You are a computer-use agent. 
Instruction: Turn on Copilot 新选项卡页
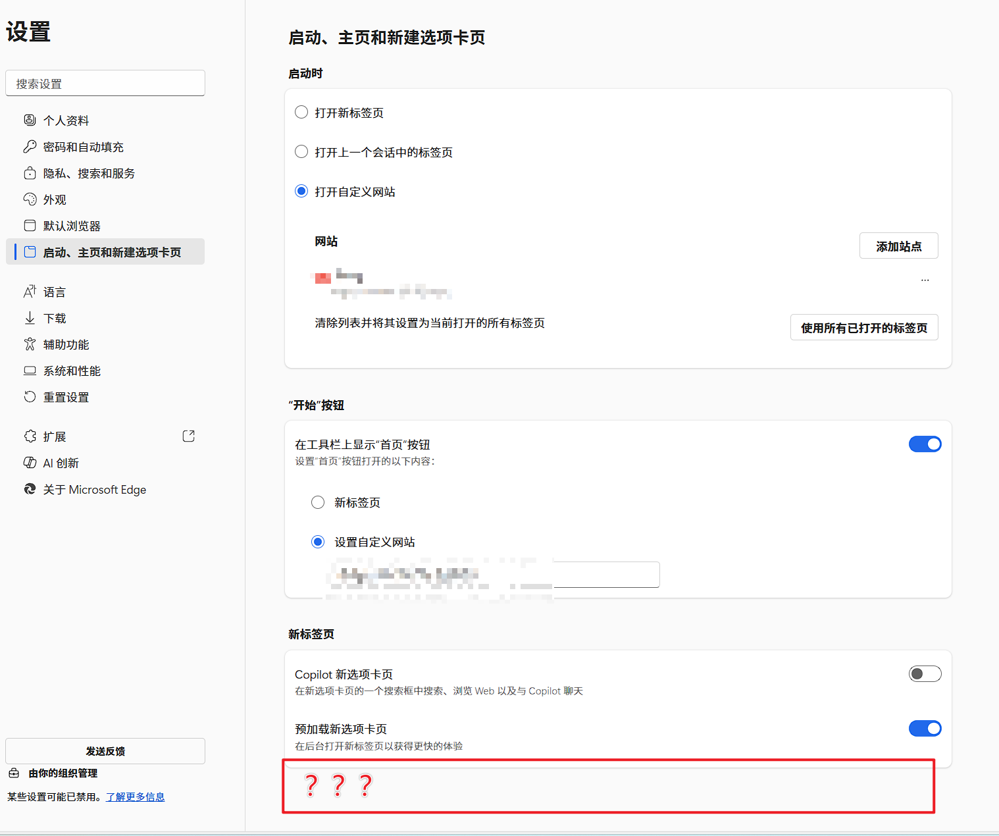[x=925, y=673]
